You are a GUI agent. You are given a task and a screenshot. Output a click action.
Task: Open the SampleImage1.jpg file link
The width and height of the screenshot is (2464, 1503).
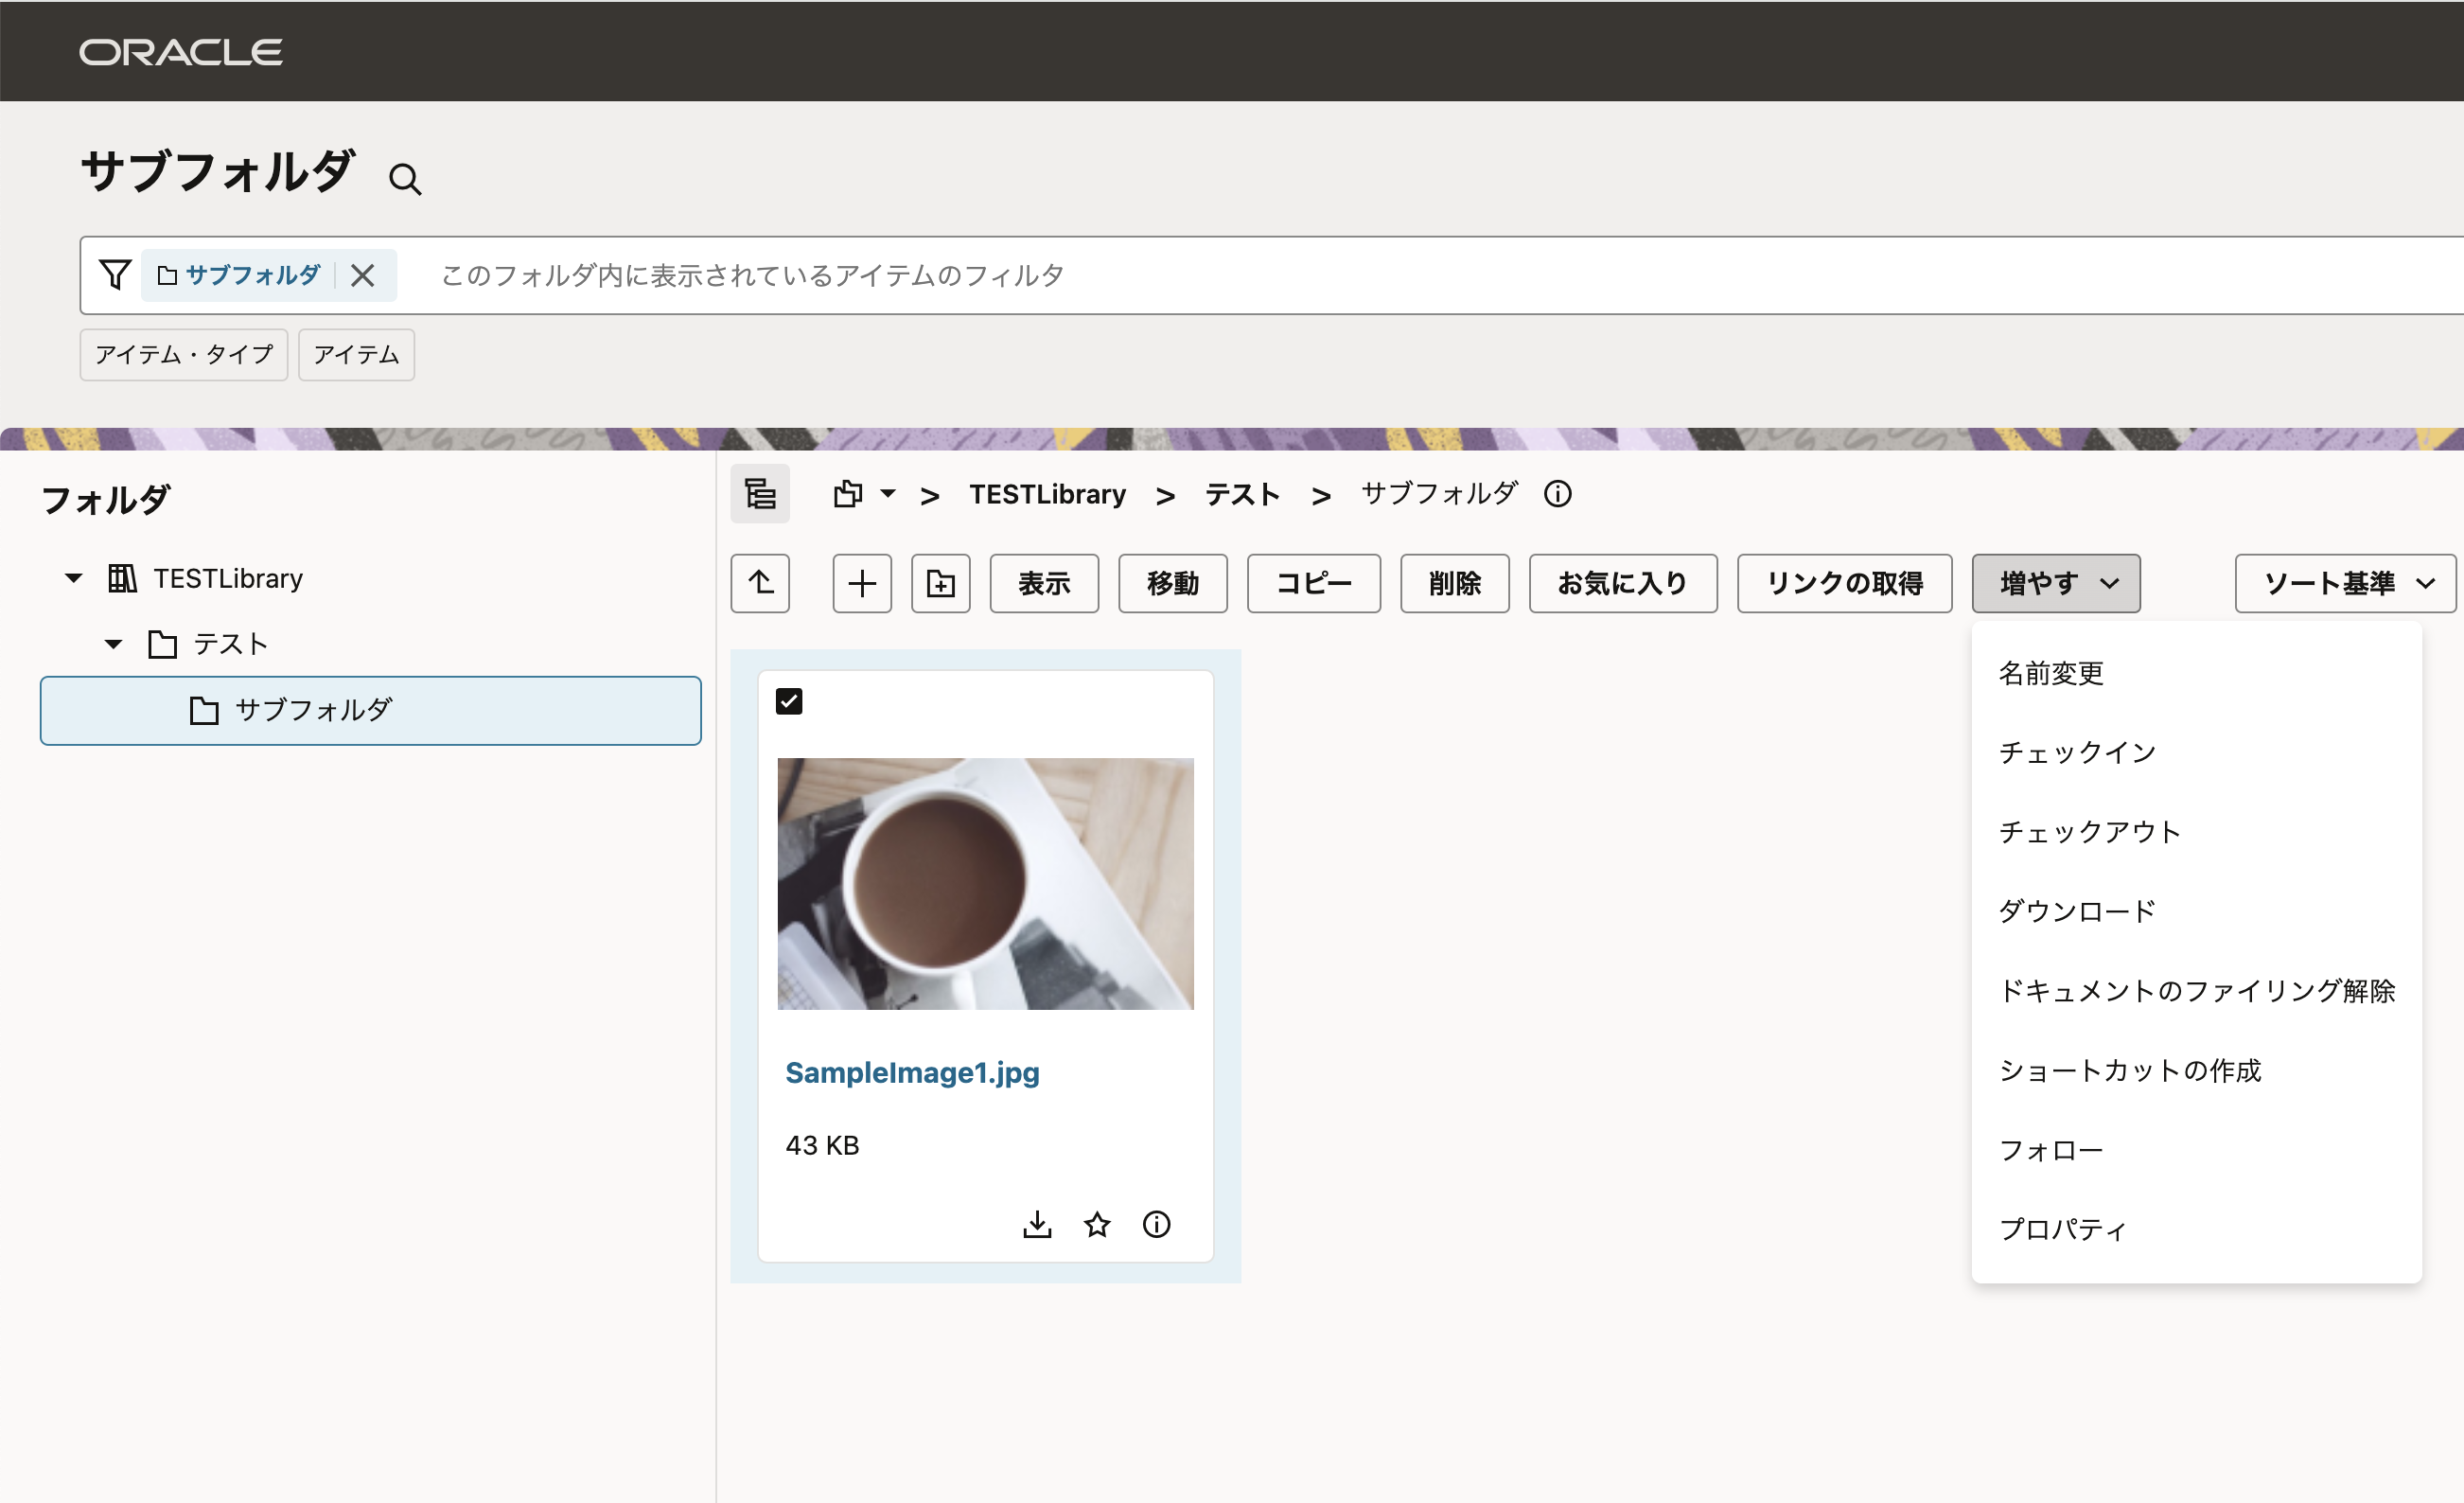(912, 1072)
